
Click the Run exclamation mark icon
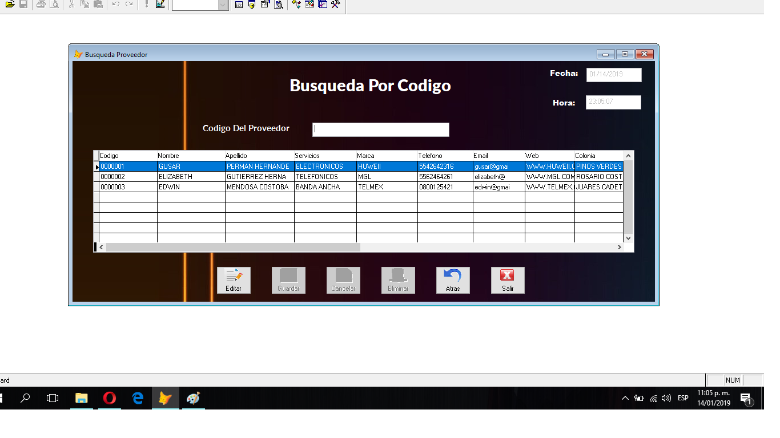pos(147,4)
